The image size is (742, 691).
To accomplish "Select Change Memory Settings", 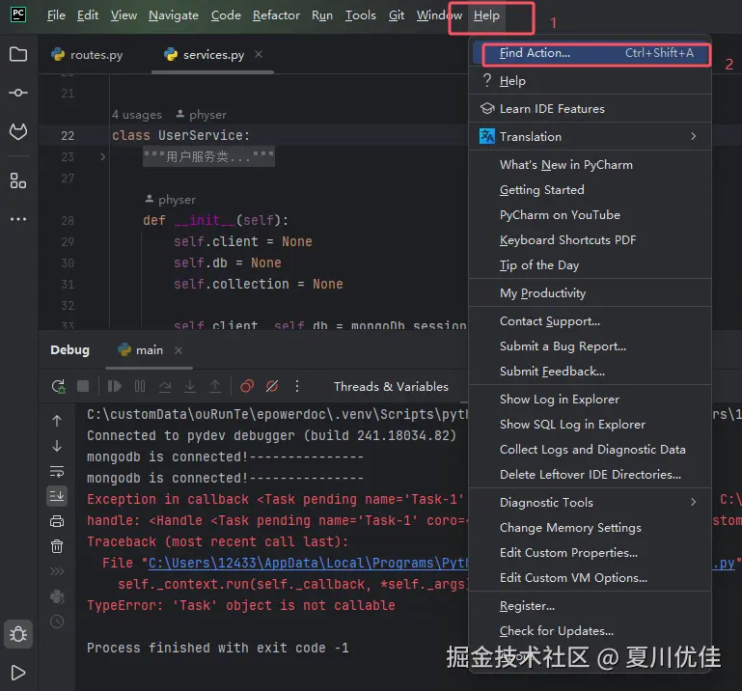I will tap(591, 527).
